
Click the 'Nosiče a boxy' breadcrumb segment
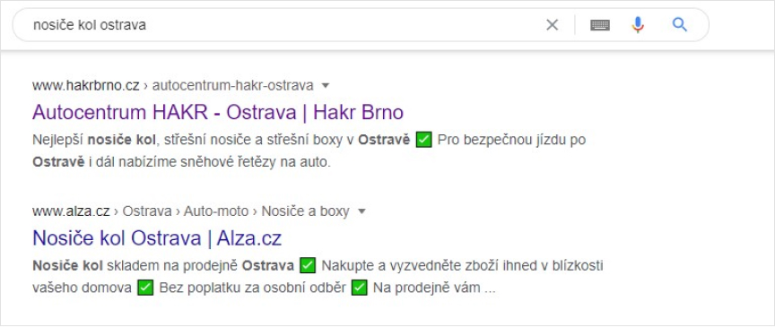(x=306, y=211)
